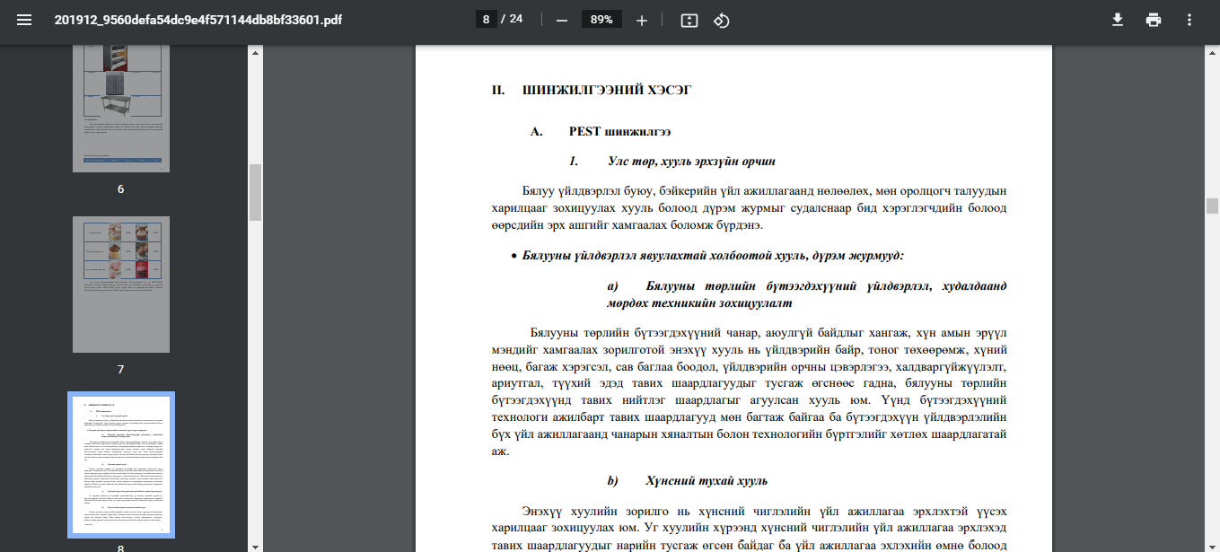Viewport: 1220px width, 552px height.
Task: Edit the current page number field
Action: pyautogui.click(x=486, y=20)
